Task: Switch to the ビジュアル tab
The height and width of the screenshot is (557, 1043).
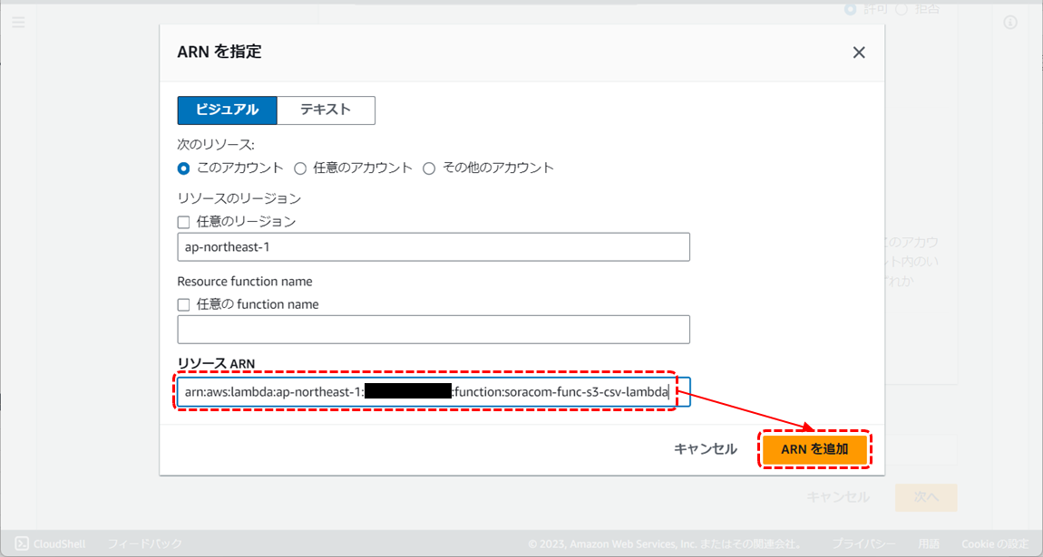Action: coord(227,110)
